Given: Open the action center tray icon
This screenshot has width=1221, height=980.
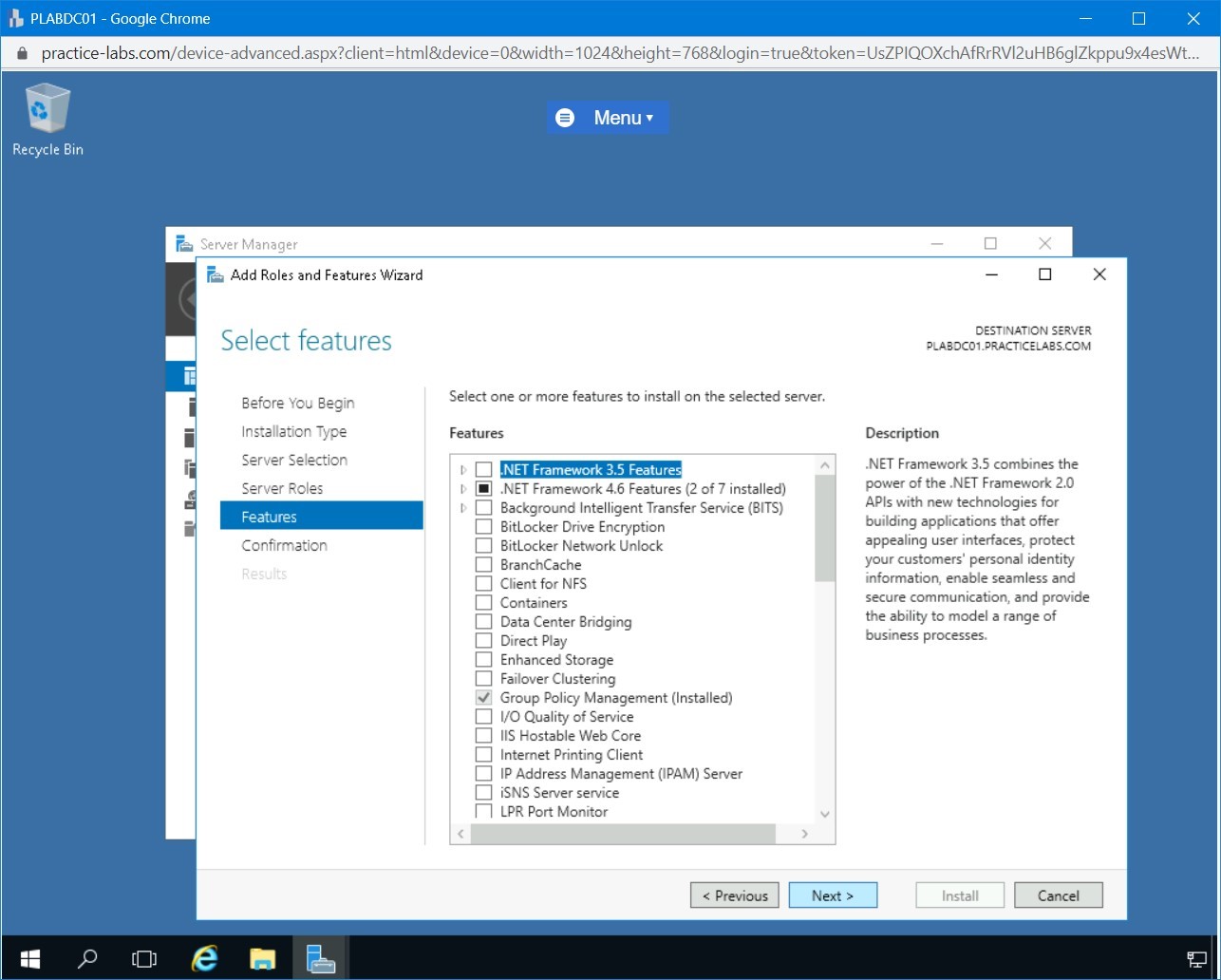Looking at the screenshot, I should pos(1197,958).
